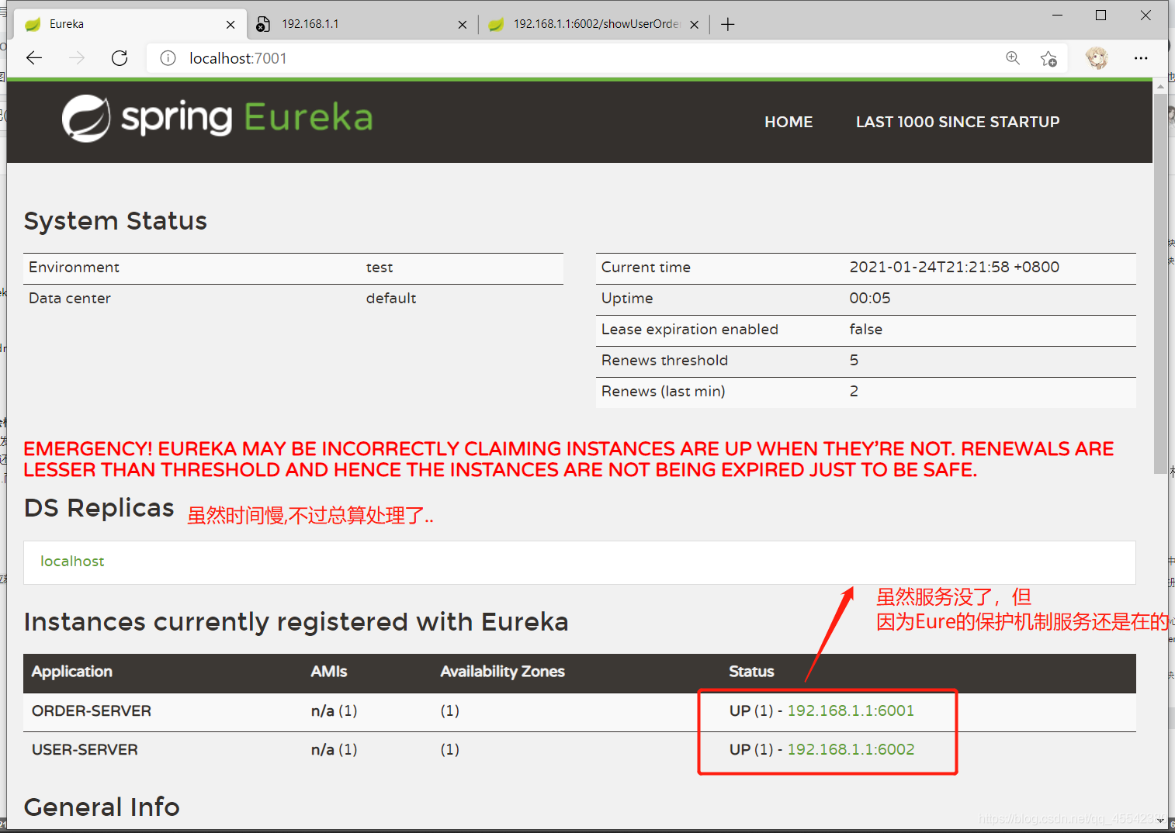Click ORDER-SERVER AMIs cell n/a (1)
This screenshot has height=833, width=1175.
334,710
